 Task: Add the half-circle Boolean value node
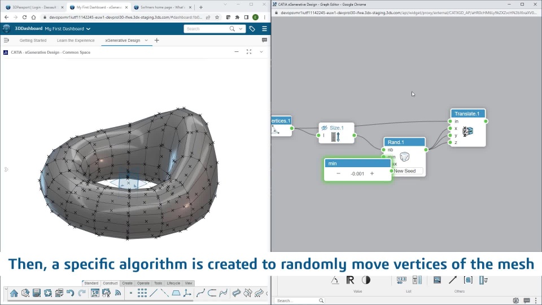coord(366,280)
